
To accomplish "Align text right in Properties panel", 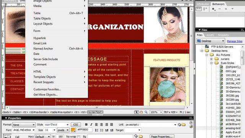I will click(106, 125).
